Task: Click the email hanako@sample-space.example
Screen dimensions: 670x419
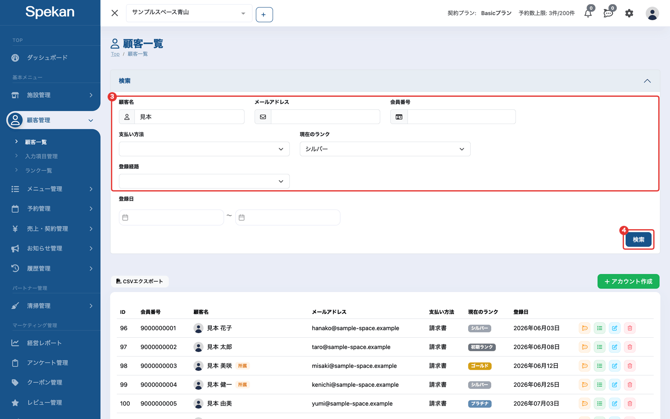Action: coord(356,328)
